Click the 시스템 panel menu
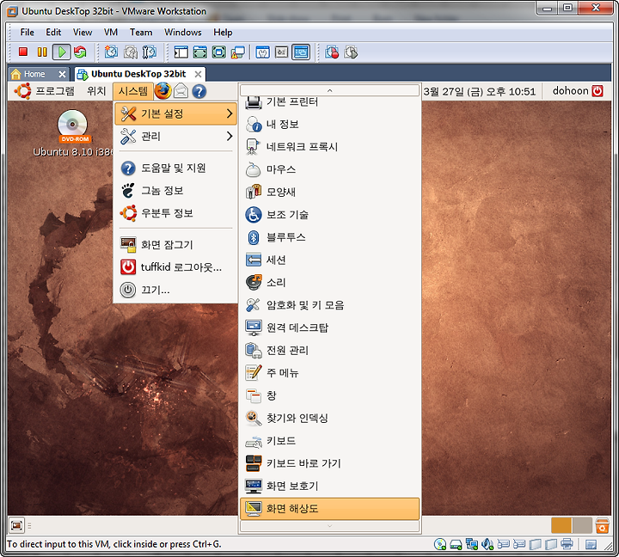 pyautogui.click(x=133, y=91)
